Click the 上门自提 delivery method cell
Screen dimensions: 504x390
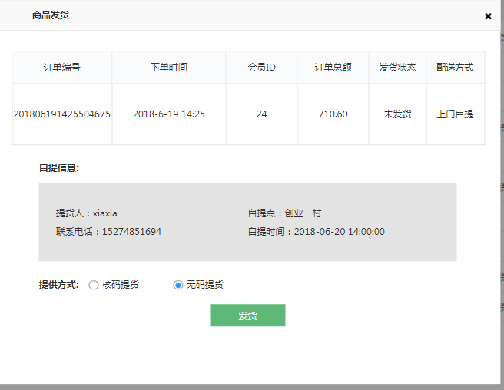[x=455, y=114]
